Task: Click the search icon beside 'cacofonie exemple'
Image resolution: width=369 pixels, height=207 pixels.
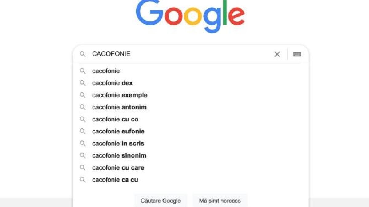Action: (x=82, y=95)
